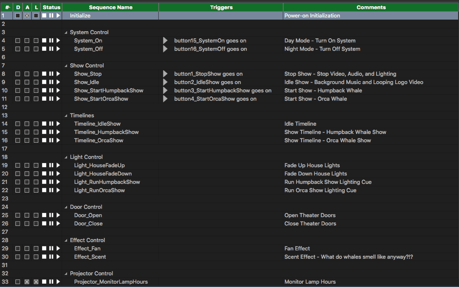The image size is (459, 287).
Task: Play the Door_Open sequence
Action: 58,215
